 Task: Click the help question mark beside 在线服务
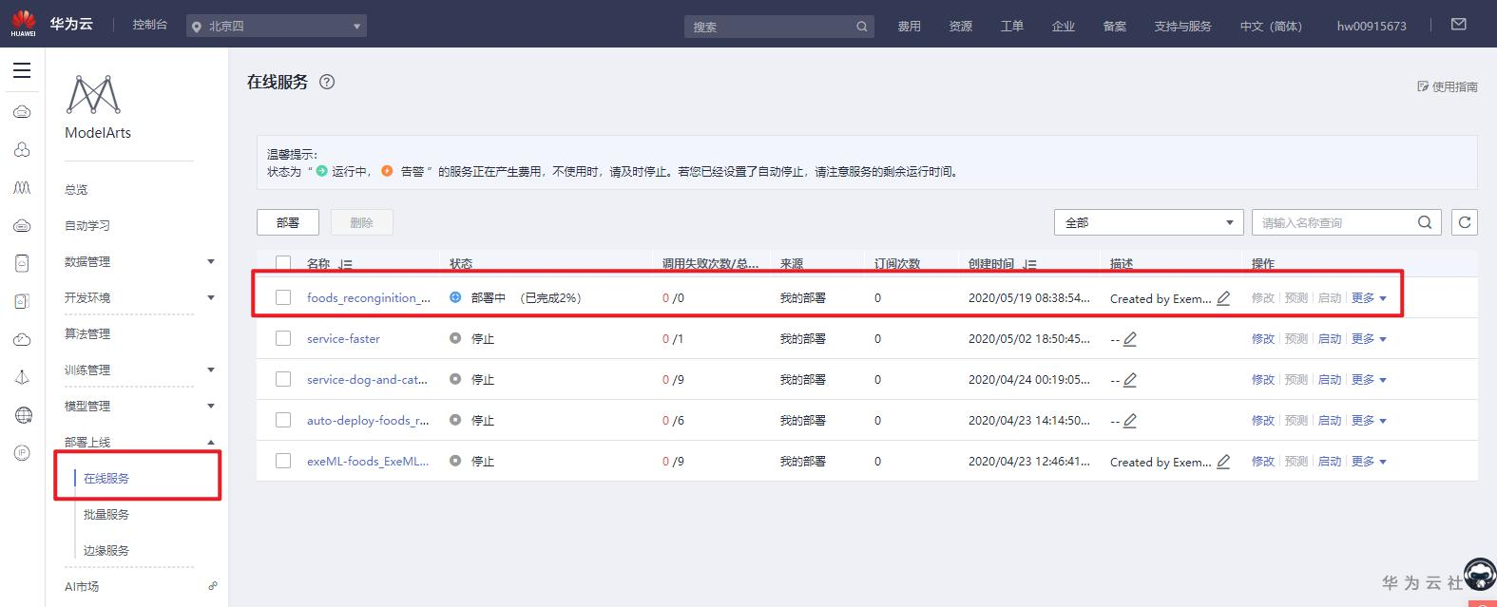[327, 82]
